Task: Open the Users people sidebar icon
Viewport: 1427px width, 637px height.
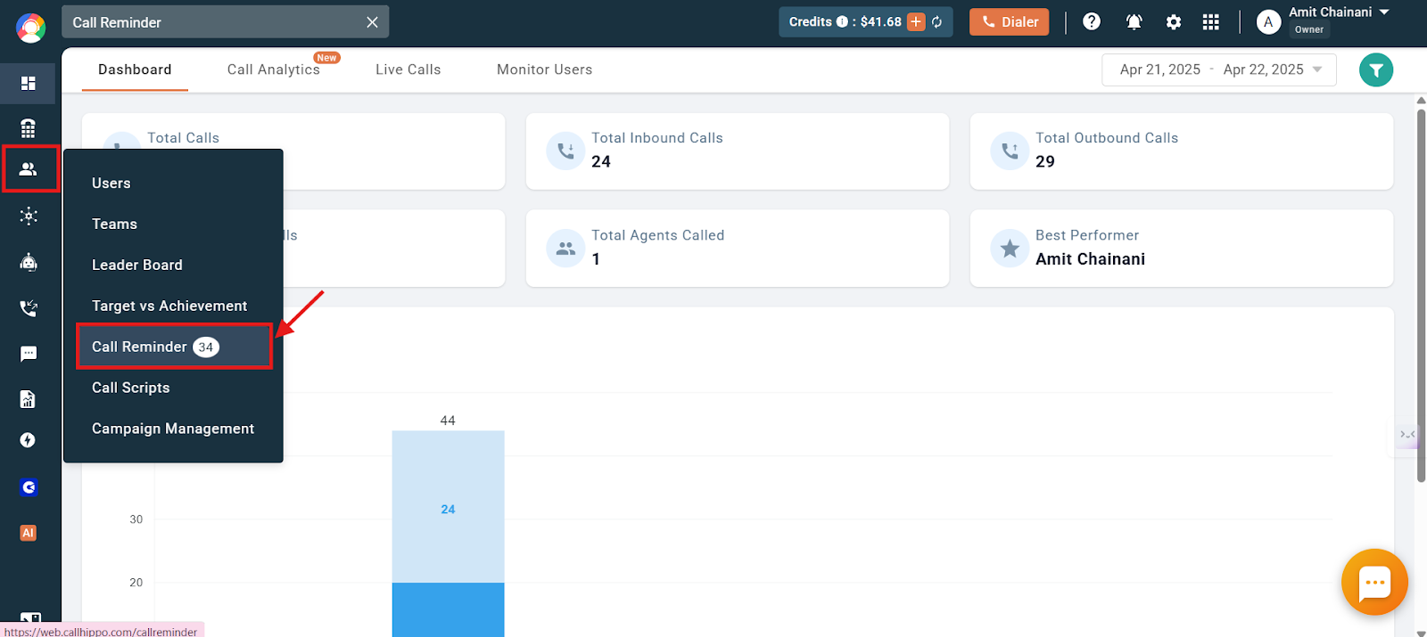Action: click(x=29, y=168)
